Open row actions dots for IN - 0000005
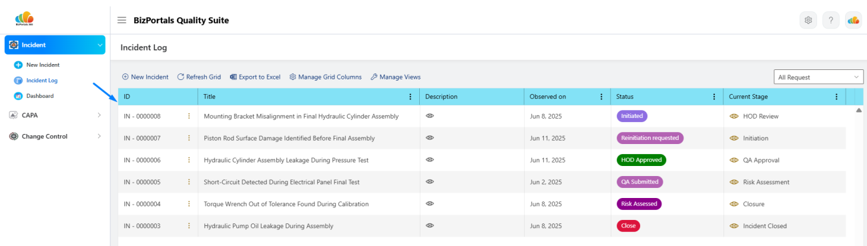867x246 pixels. click(x=189, y=182)
